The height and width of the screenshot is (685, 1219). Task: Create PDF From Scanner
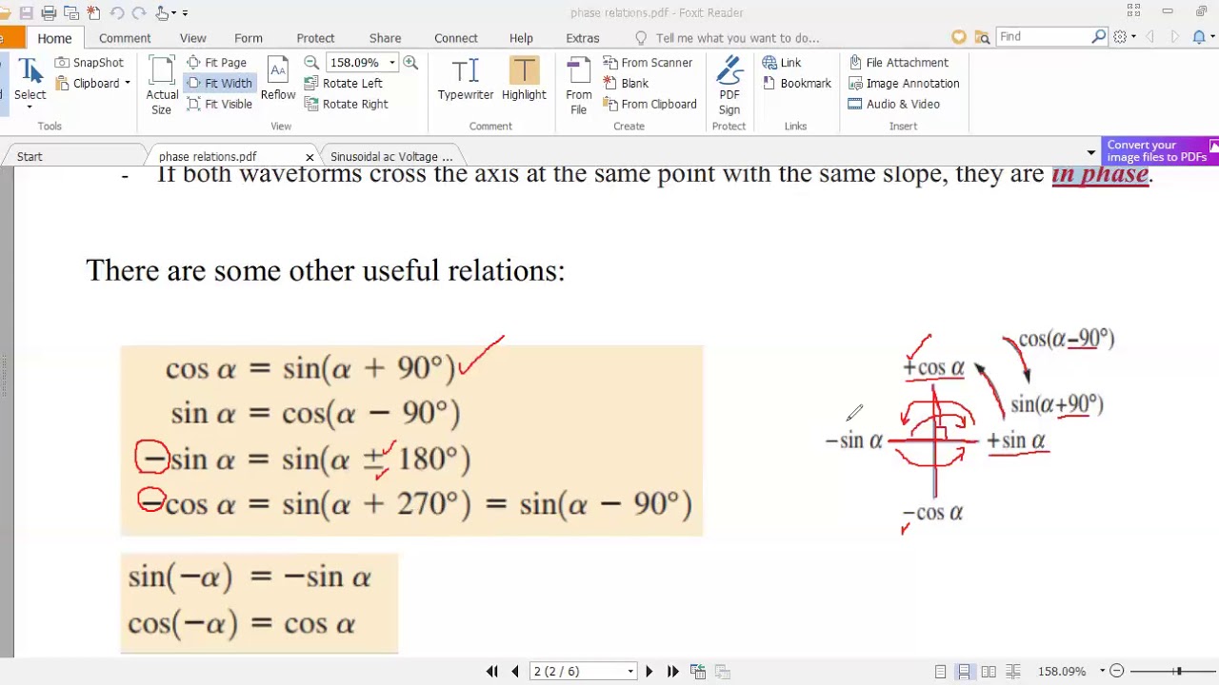[x=648, y=63]
